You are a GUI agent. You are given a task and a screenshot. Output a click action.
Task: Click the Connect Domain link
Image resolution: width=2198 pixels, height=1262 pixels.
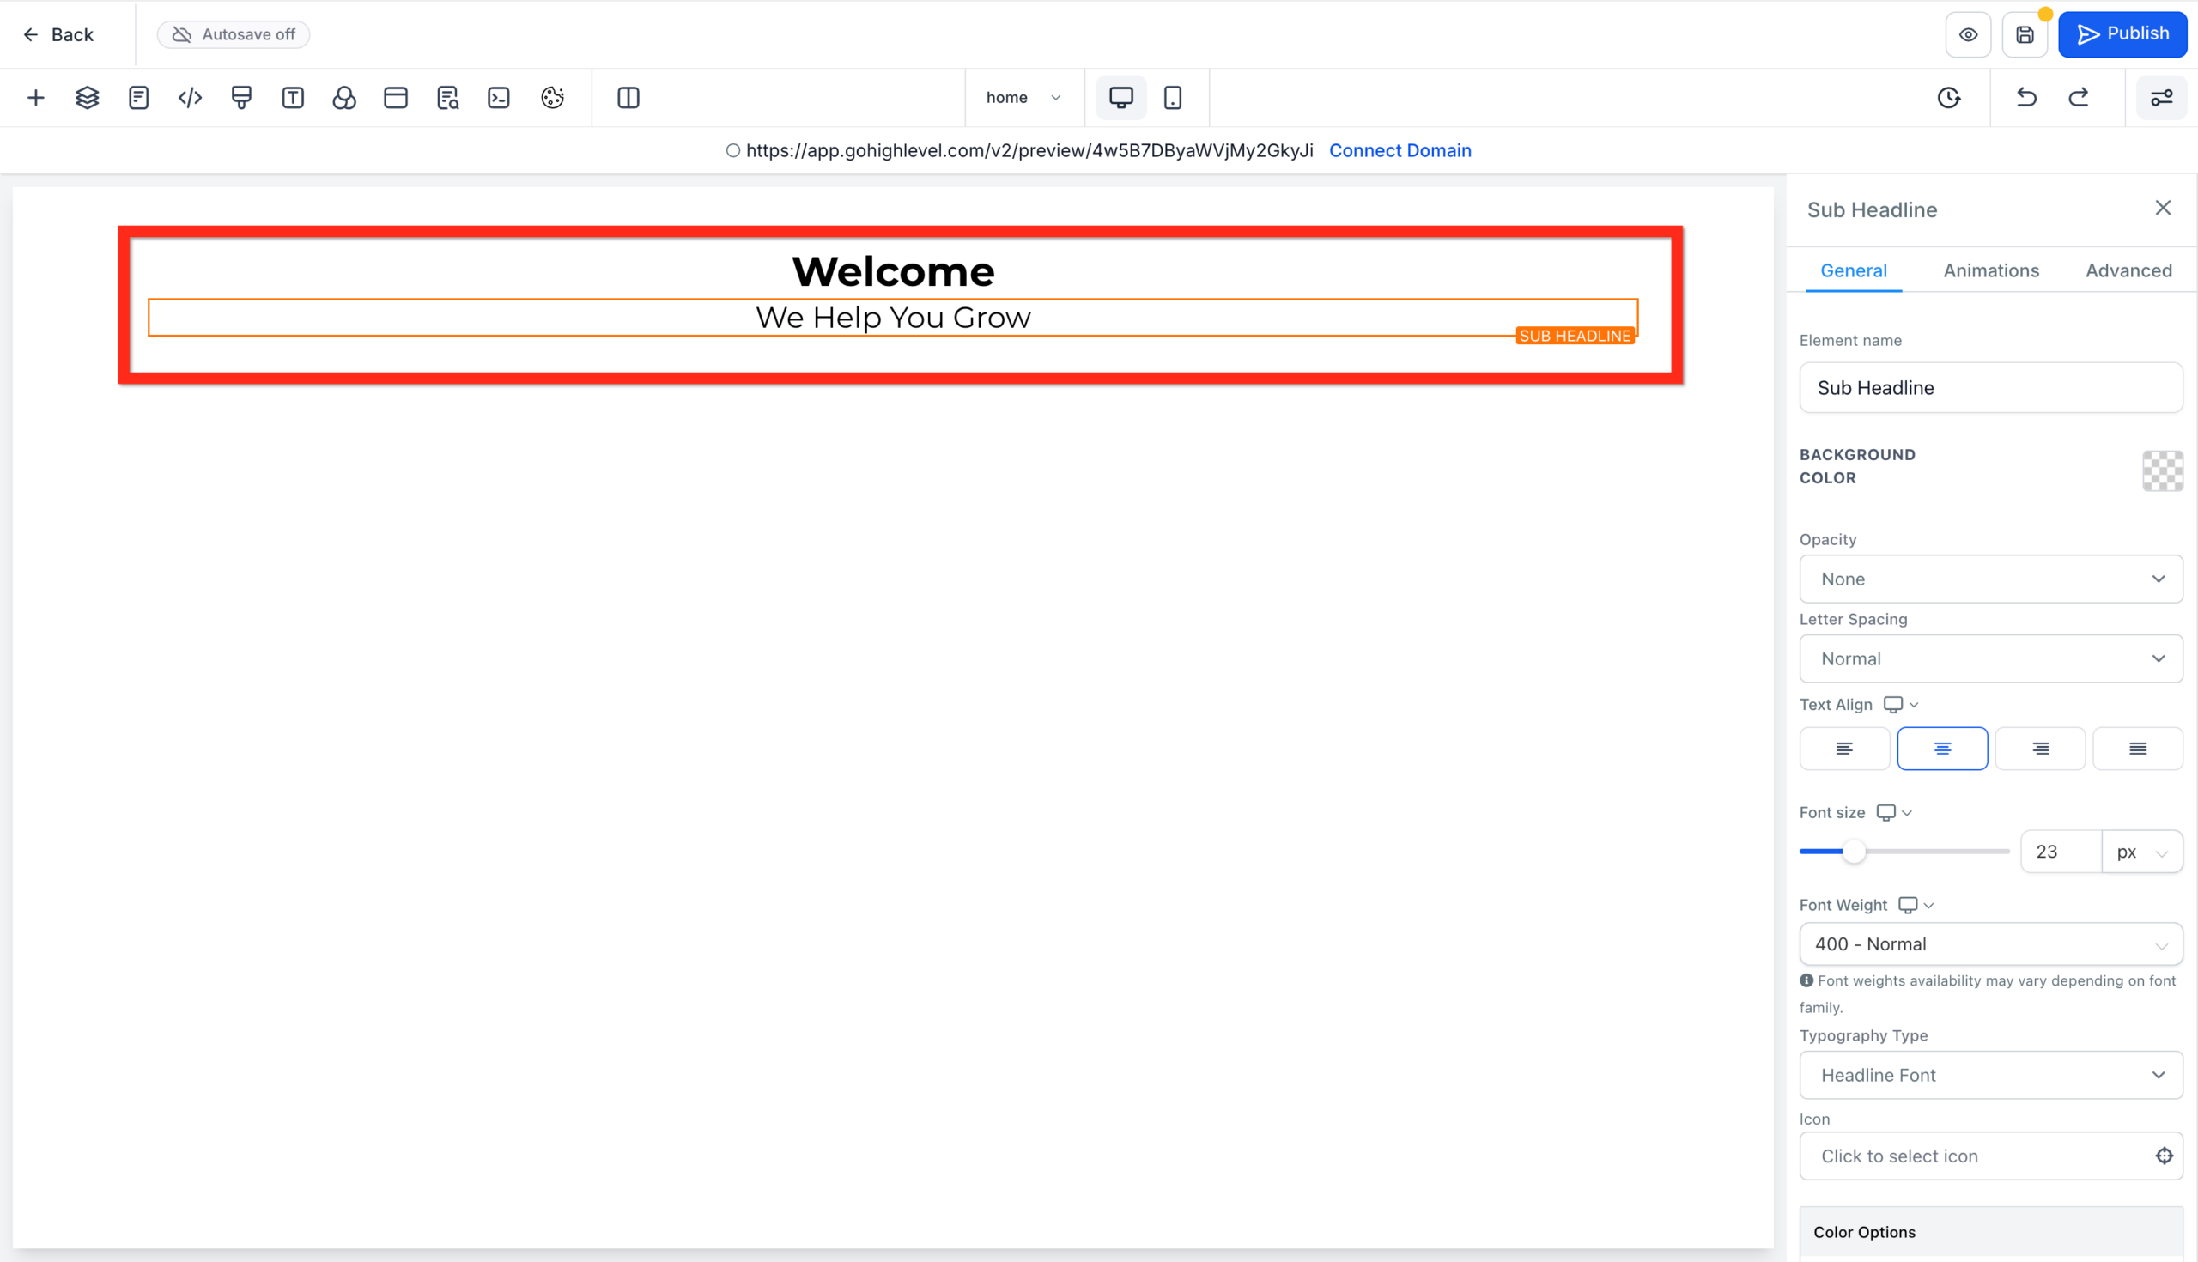tap(1400, 150)
